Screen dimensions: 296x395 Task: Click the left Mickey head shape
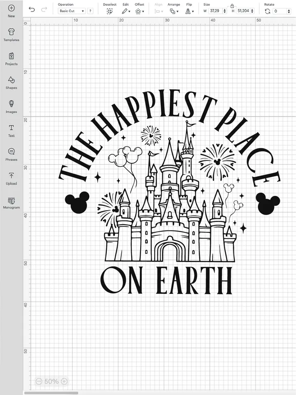tap(77, 202)
